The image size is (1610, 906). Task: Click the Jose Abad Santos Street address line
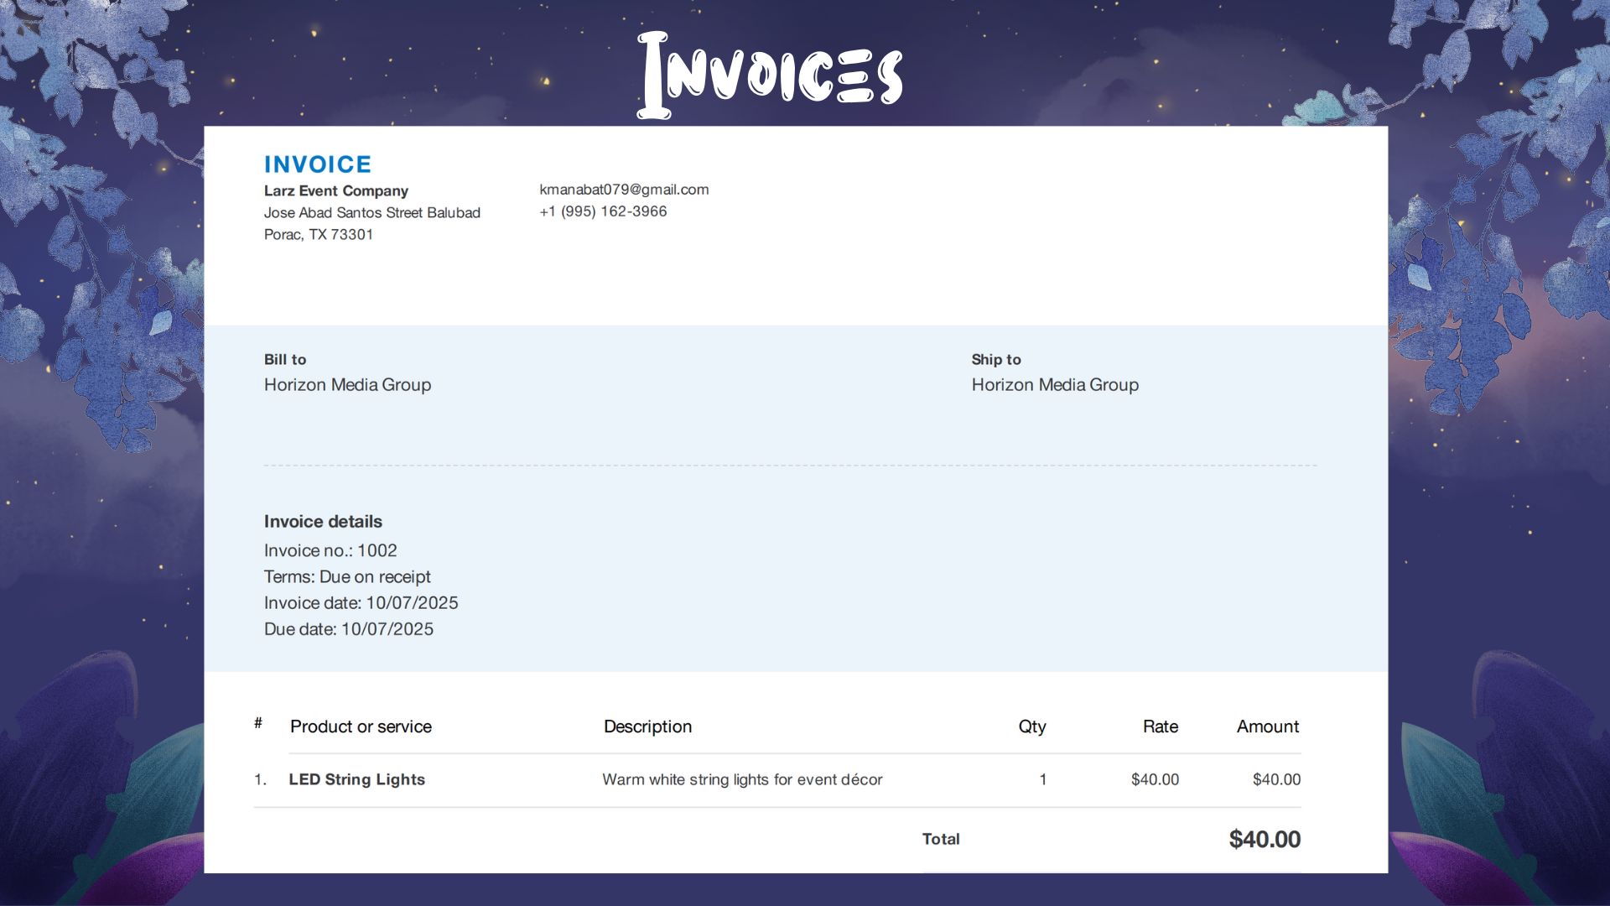(x=371, y=213)
